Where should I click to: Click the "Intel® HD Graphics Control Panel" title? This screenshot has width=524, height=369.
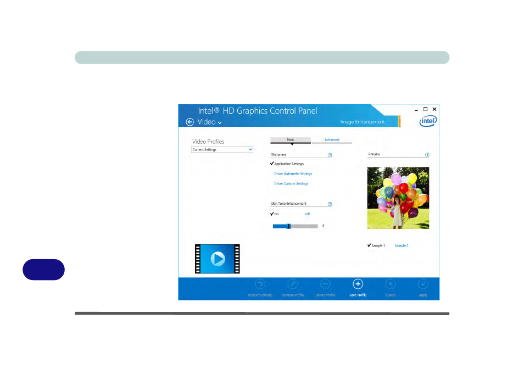coord(258,111)
